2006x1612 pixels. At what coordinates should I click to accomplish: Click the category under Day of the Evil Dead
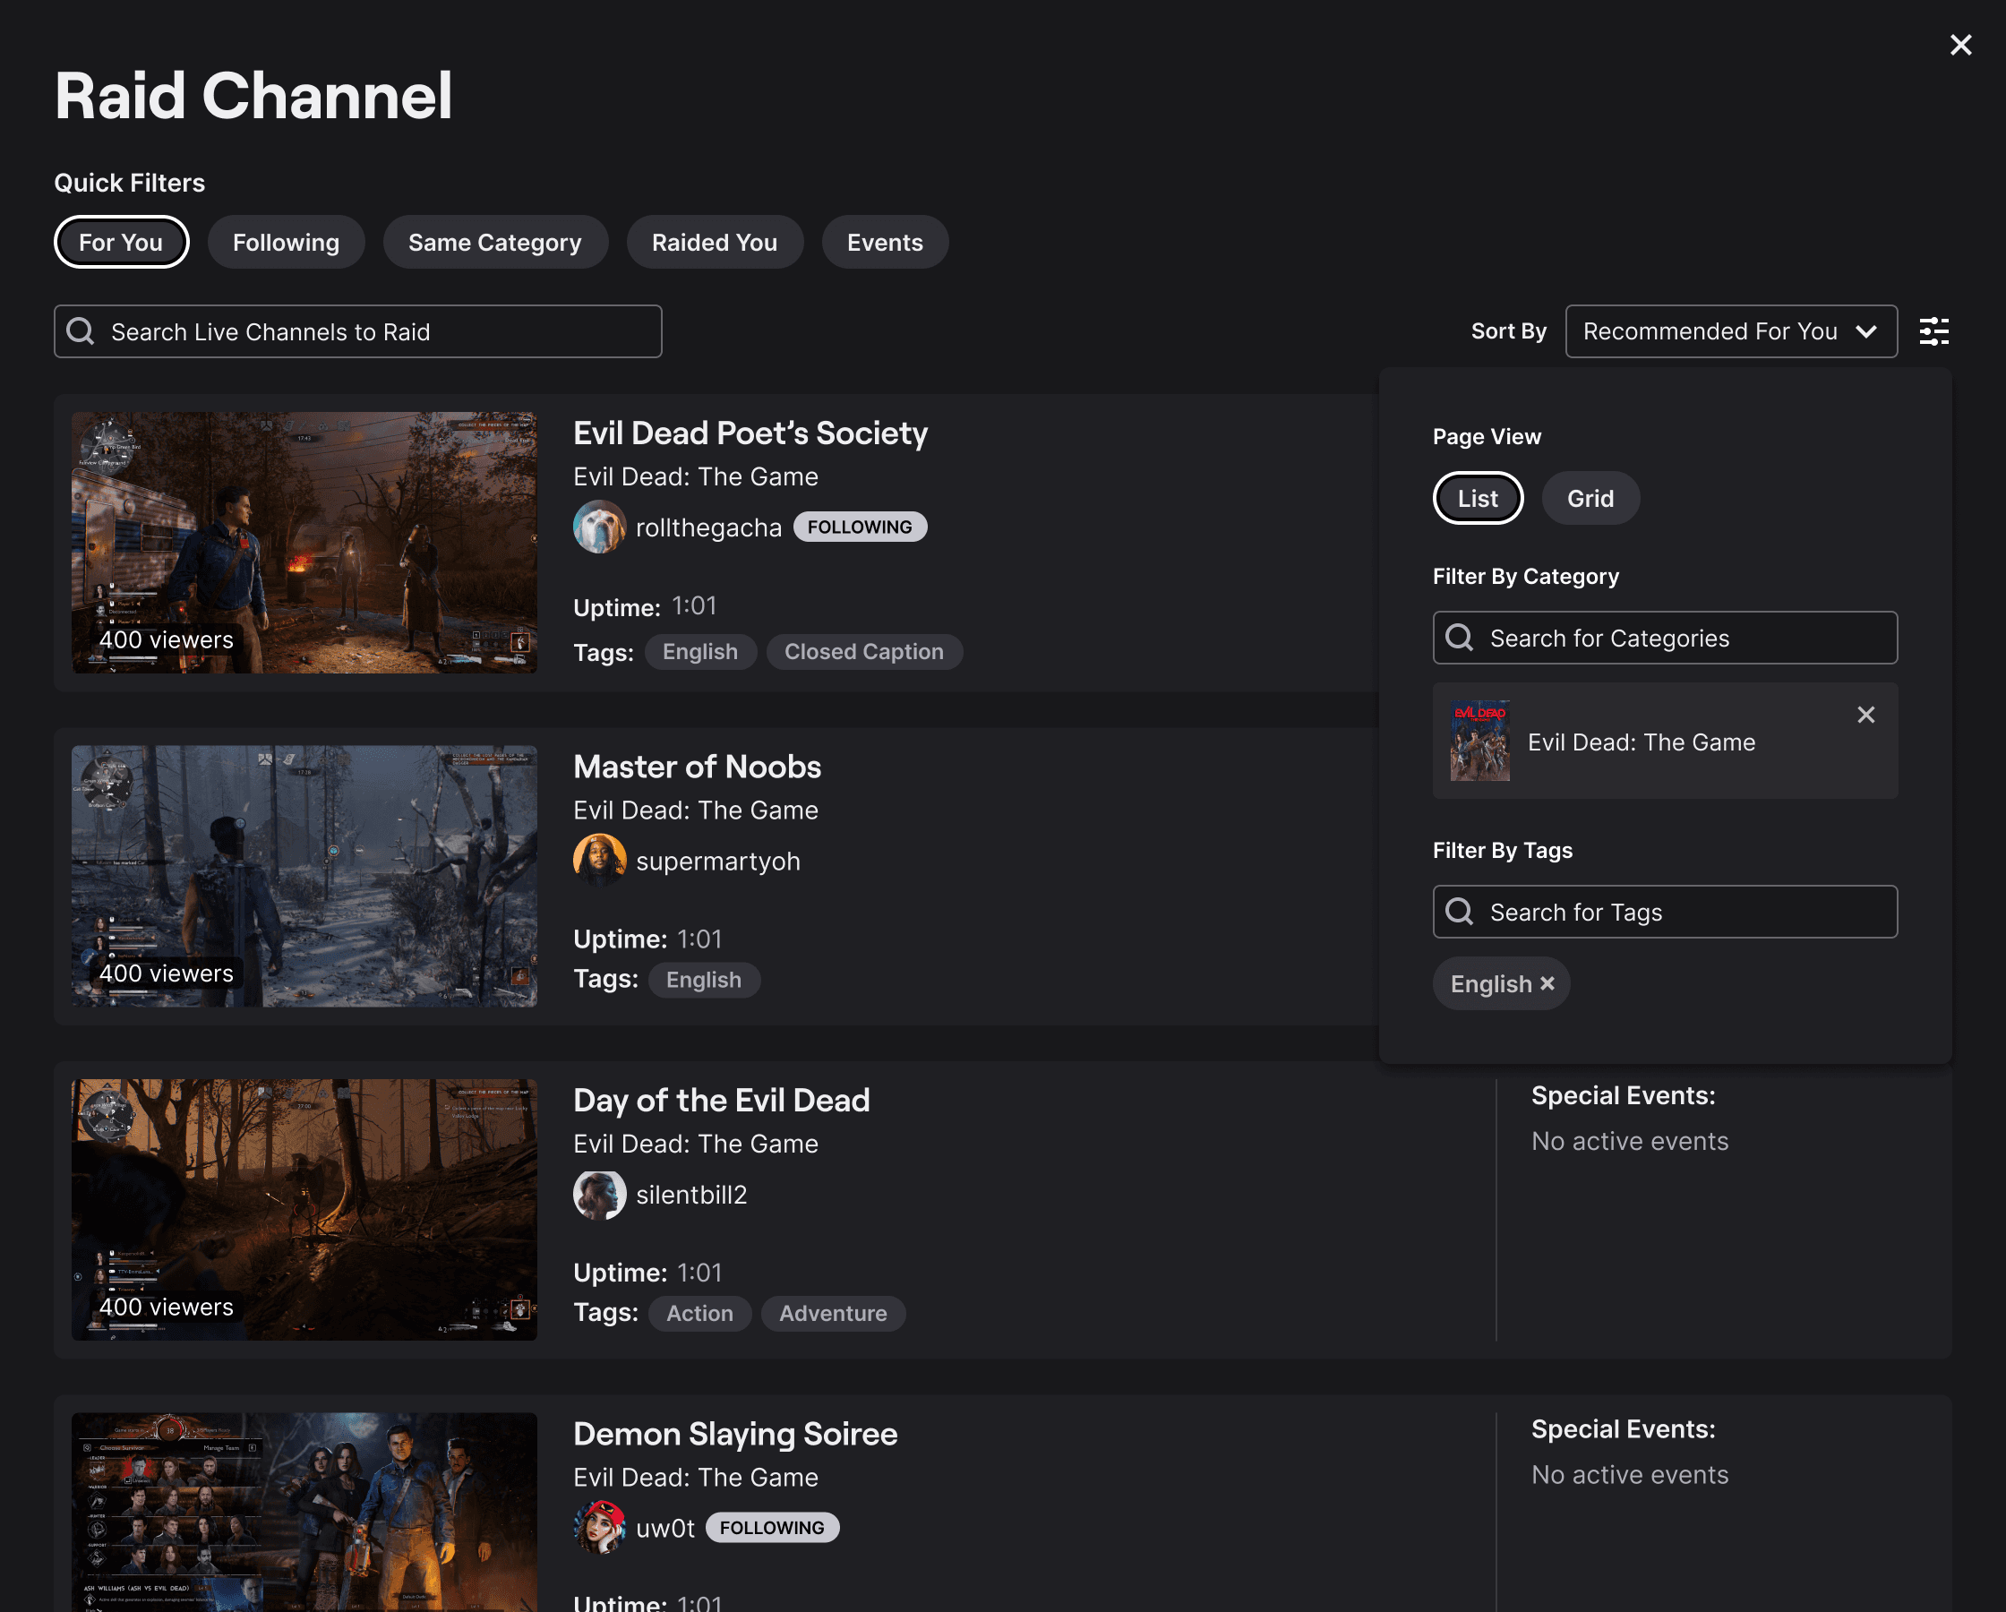(x=695, y=1144)
